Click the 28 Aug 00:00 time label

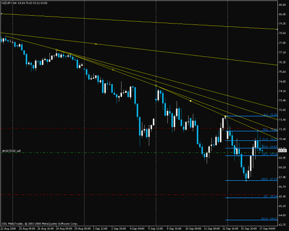point(64,229)
